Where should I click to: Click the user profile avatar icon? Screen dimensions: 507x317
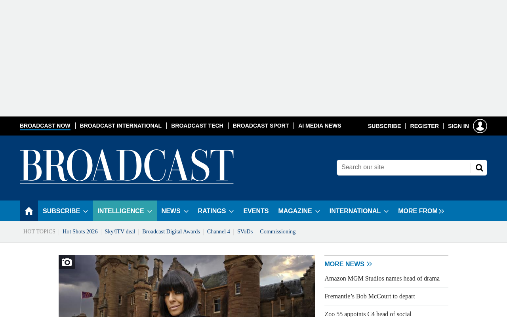point(480,126)
